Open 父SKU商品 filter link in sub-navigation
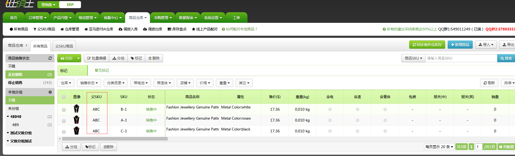 (x=44, y=29)
